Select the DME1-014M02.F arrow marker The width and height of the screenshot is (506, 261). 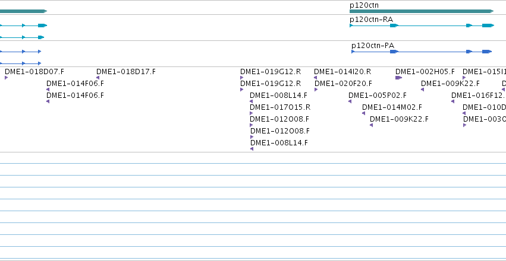click(364, 114)
